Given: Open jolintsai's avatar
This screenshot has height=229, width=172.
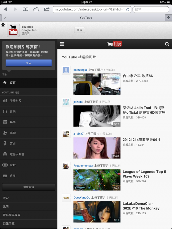Looking at the screenshot, I should (x=66, y=102).
